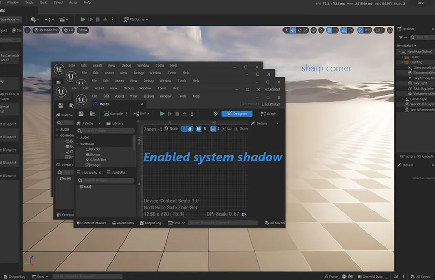The height and width of the screenshot is (280, 435).
Task: Click Play in the Test3 window toolbar
Action: pyautogui.click(x=163, y=114)
